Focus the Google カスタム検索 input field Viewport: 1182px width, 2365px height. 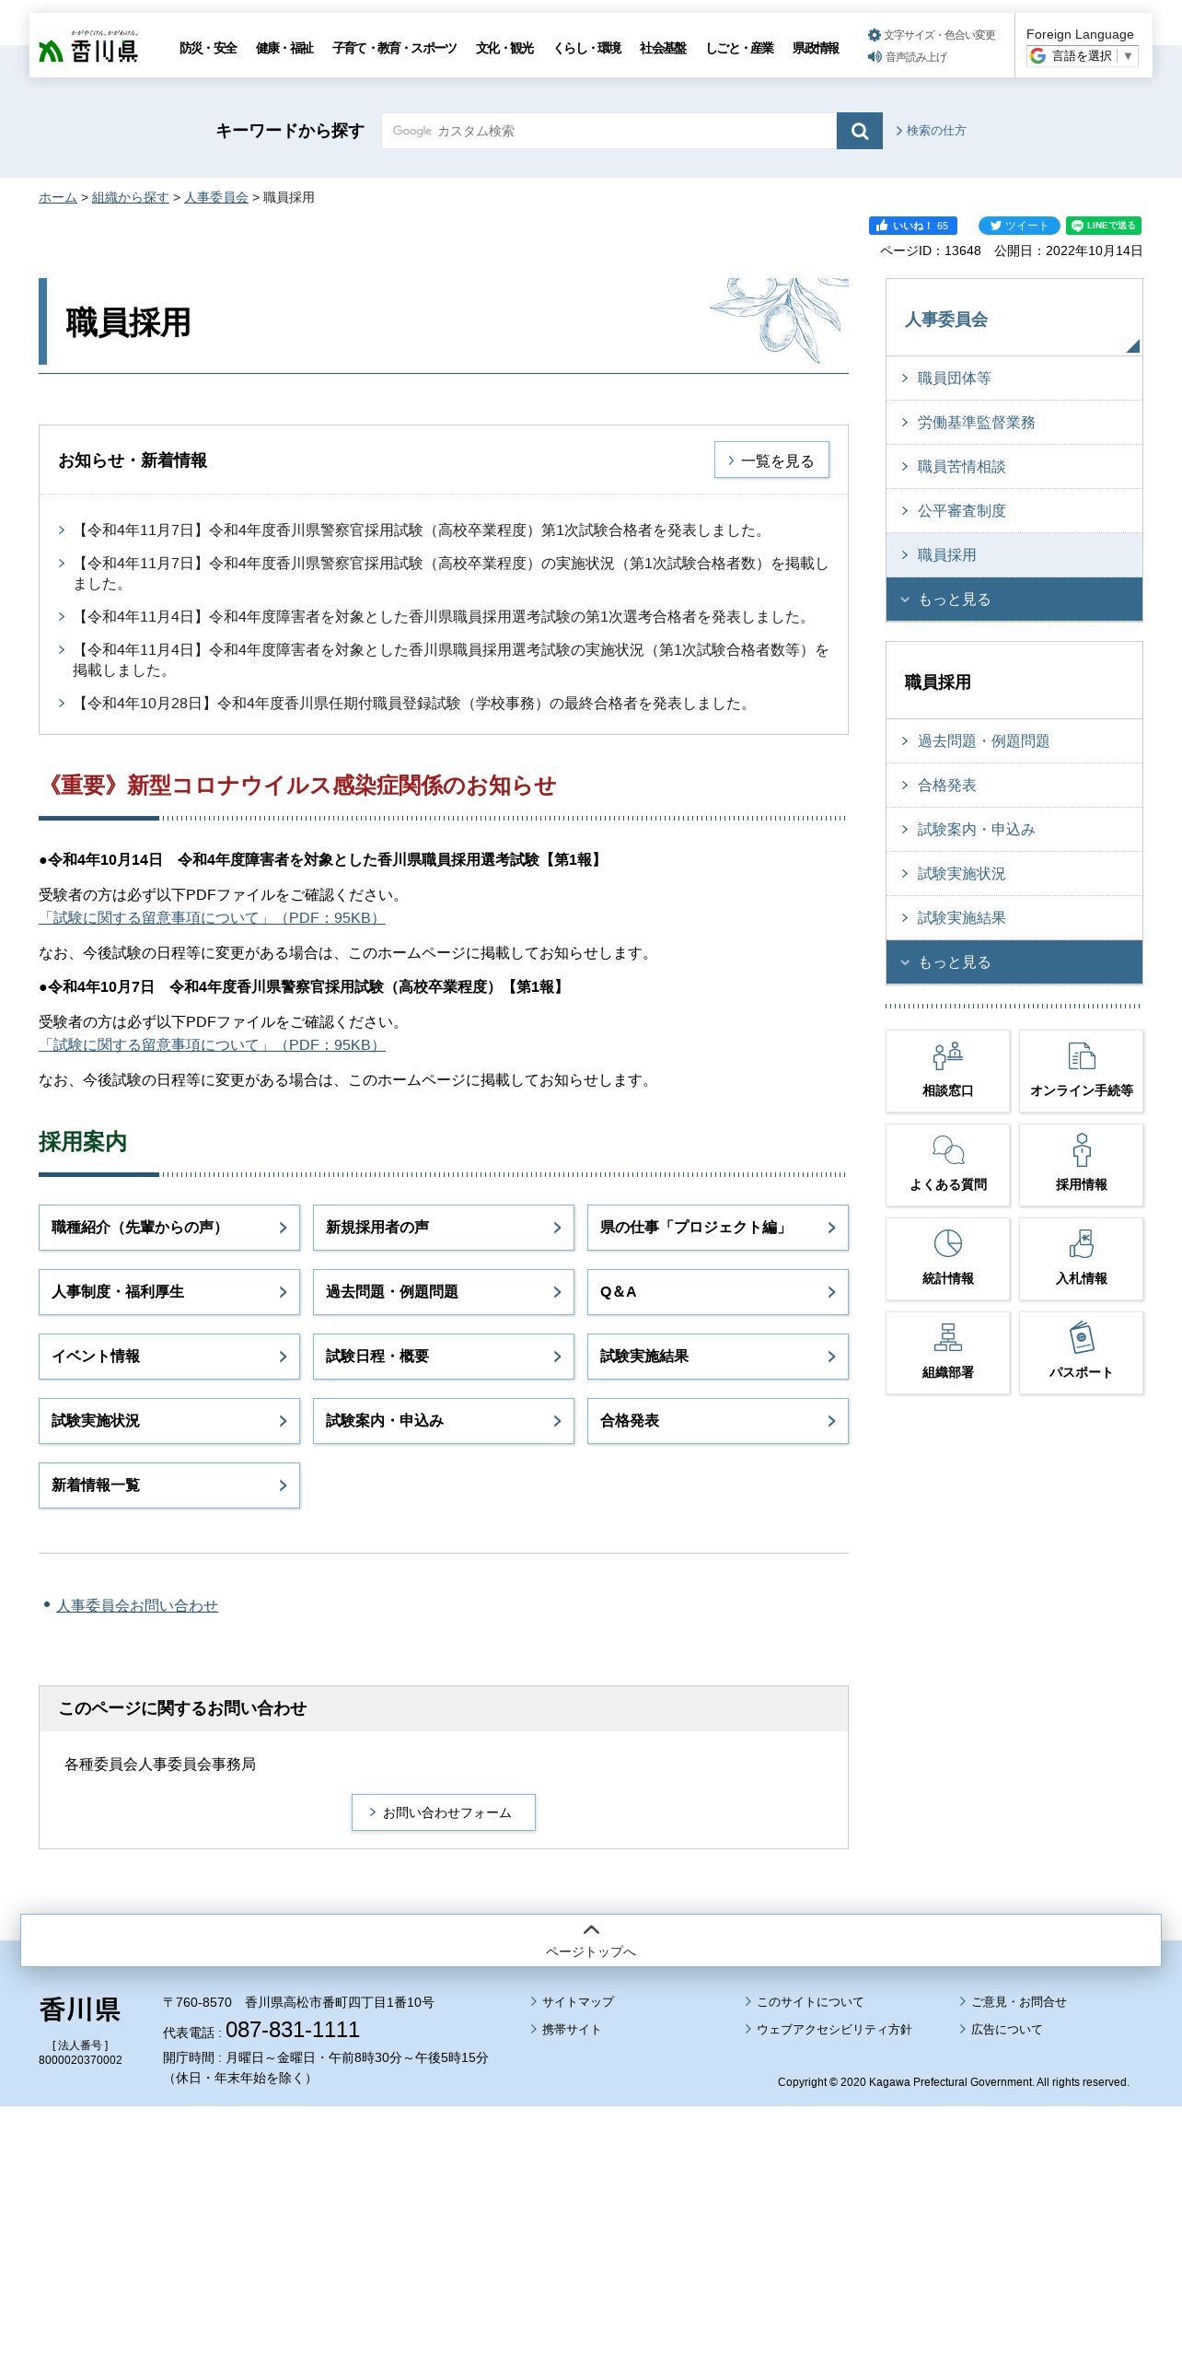[x=608, y=131]
